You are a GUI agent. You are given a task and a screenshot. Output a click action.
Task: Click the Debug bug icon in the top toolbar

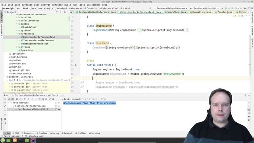point(225,8)
